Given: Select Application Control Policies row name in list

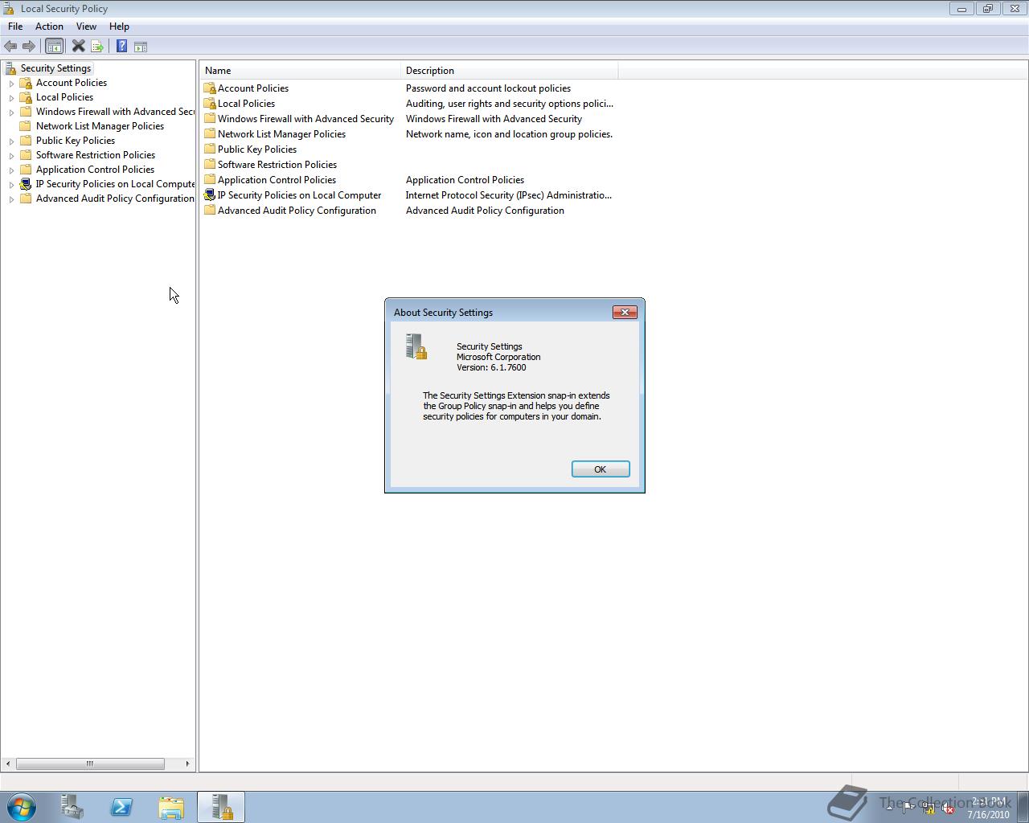Looking at the screenshot, I should [x=277, y=180].
